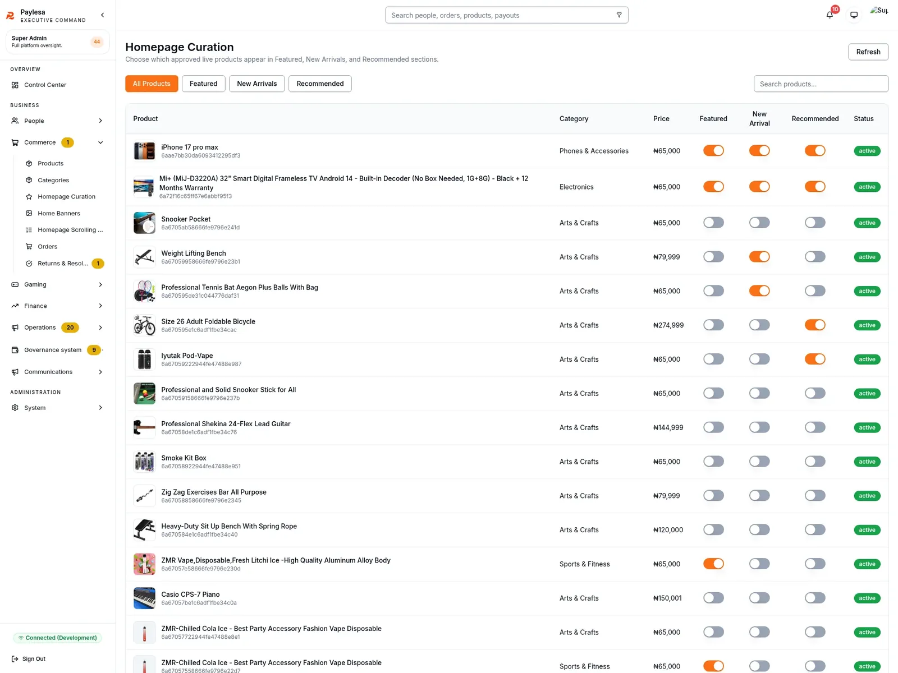The width and height of the screenshot is (898, 673).
Task: Focus the Search products field
Action: tap(821, 84)
